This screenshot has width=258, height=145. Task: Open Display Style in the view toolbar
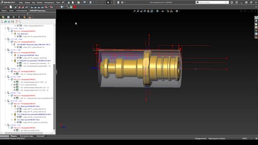(x=157, y=11)
